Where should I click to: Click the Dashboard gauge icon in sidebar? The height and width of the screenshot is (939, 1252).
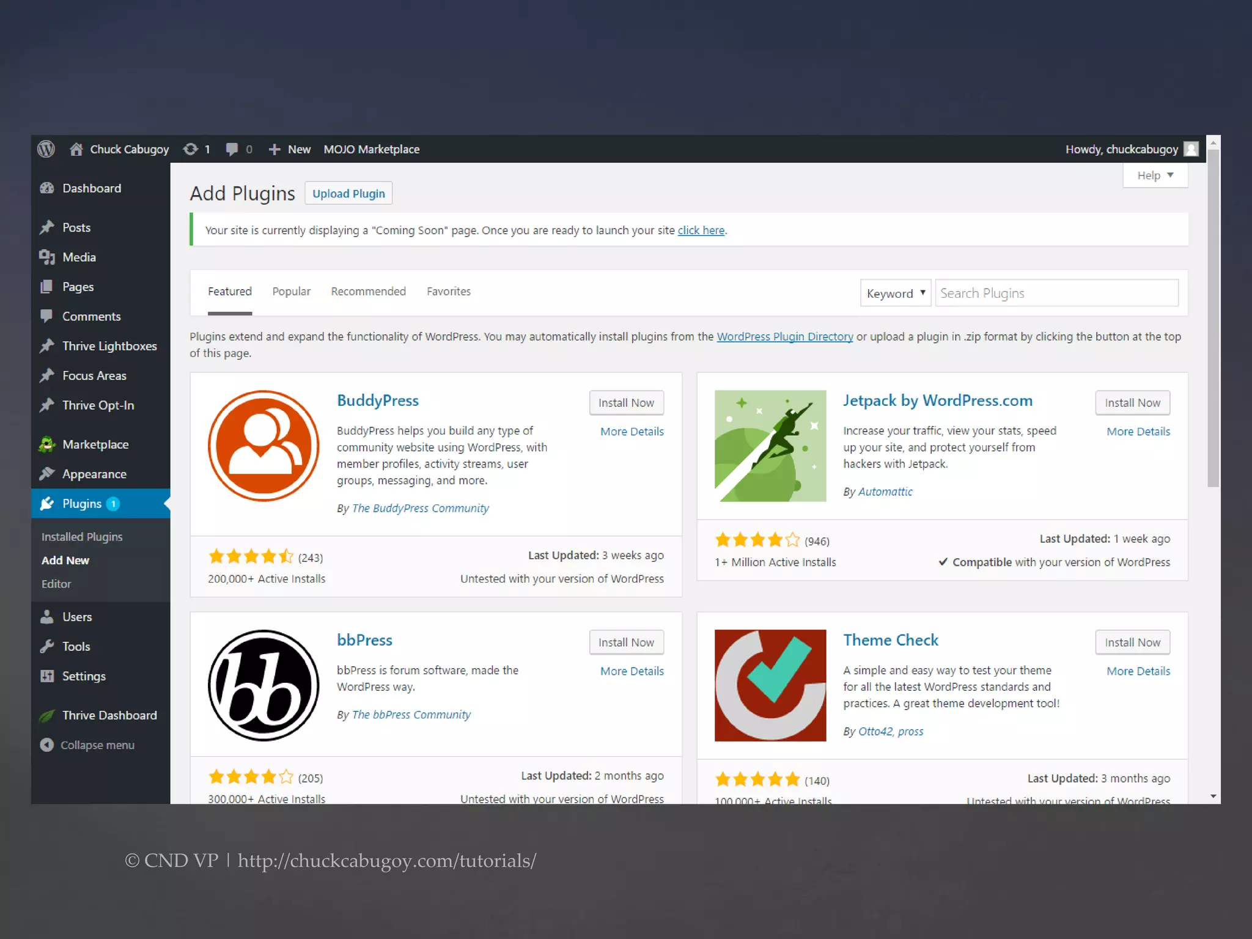[47, 188]
